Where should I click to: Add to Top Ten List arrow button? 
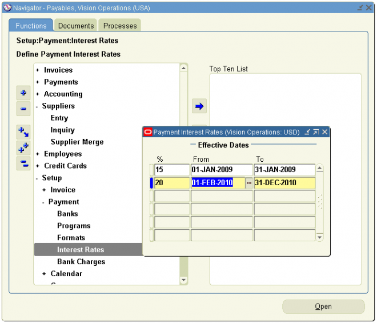coord(199,106)
